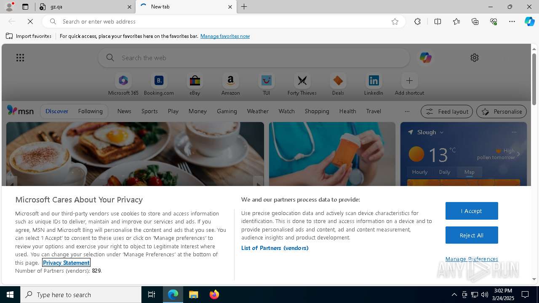
Task: Open the Deals shortcut
Action: coord(338,85)
